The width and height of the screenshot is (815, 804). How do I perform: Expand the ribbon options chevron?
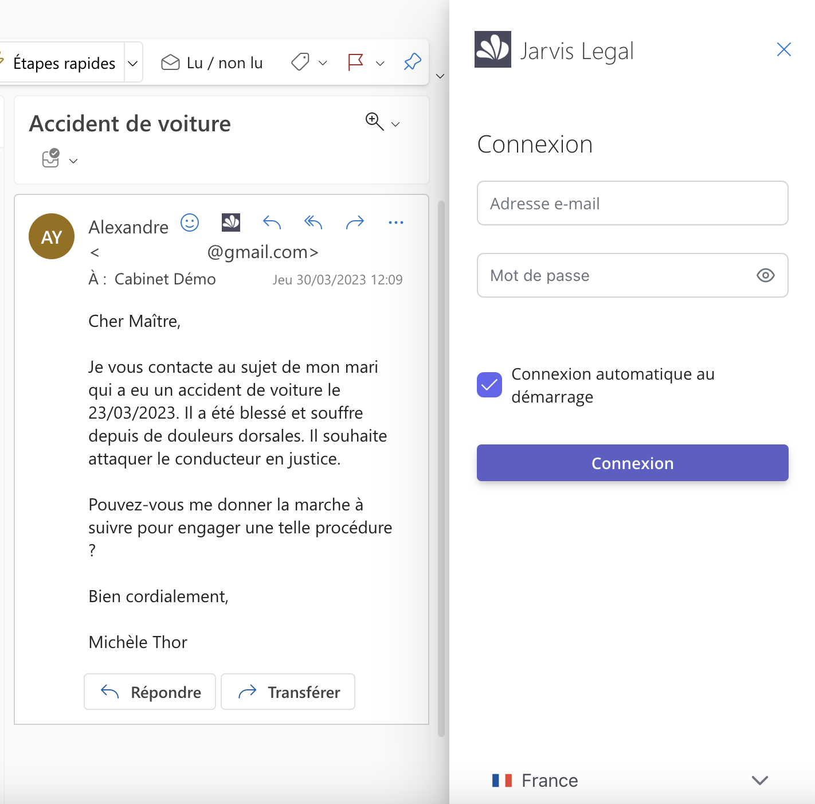tap(440, 76)
